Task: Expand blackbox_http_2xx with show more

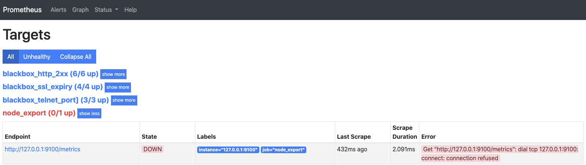Action: click(x=113, y=74)
